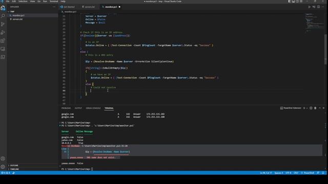Open the Terminal menu
The height and width of the screenshot is (184, 328).
(54, 1)
